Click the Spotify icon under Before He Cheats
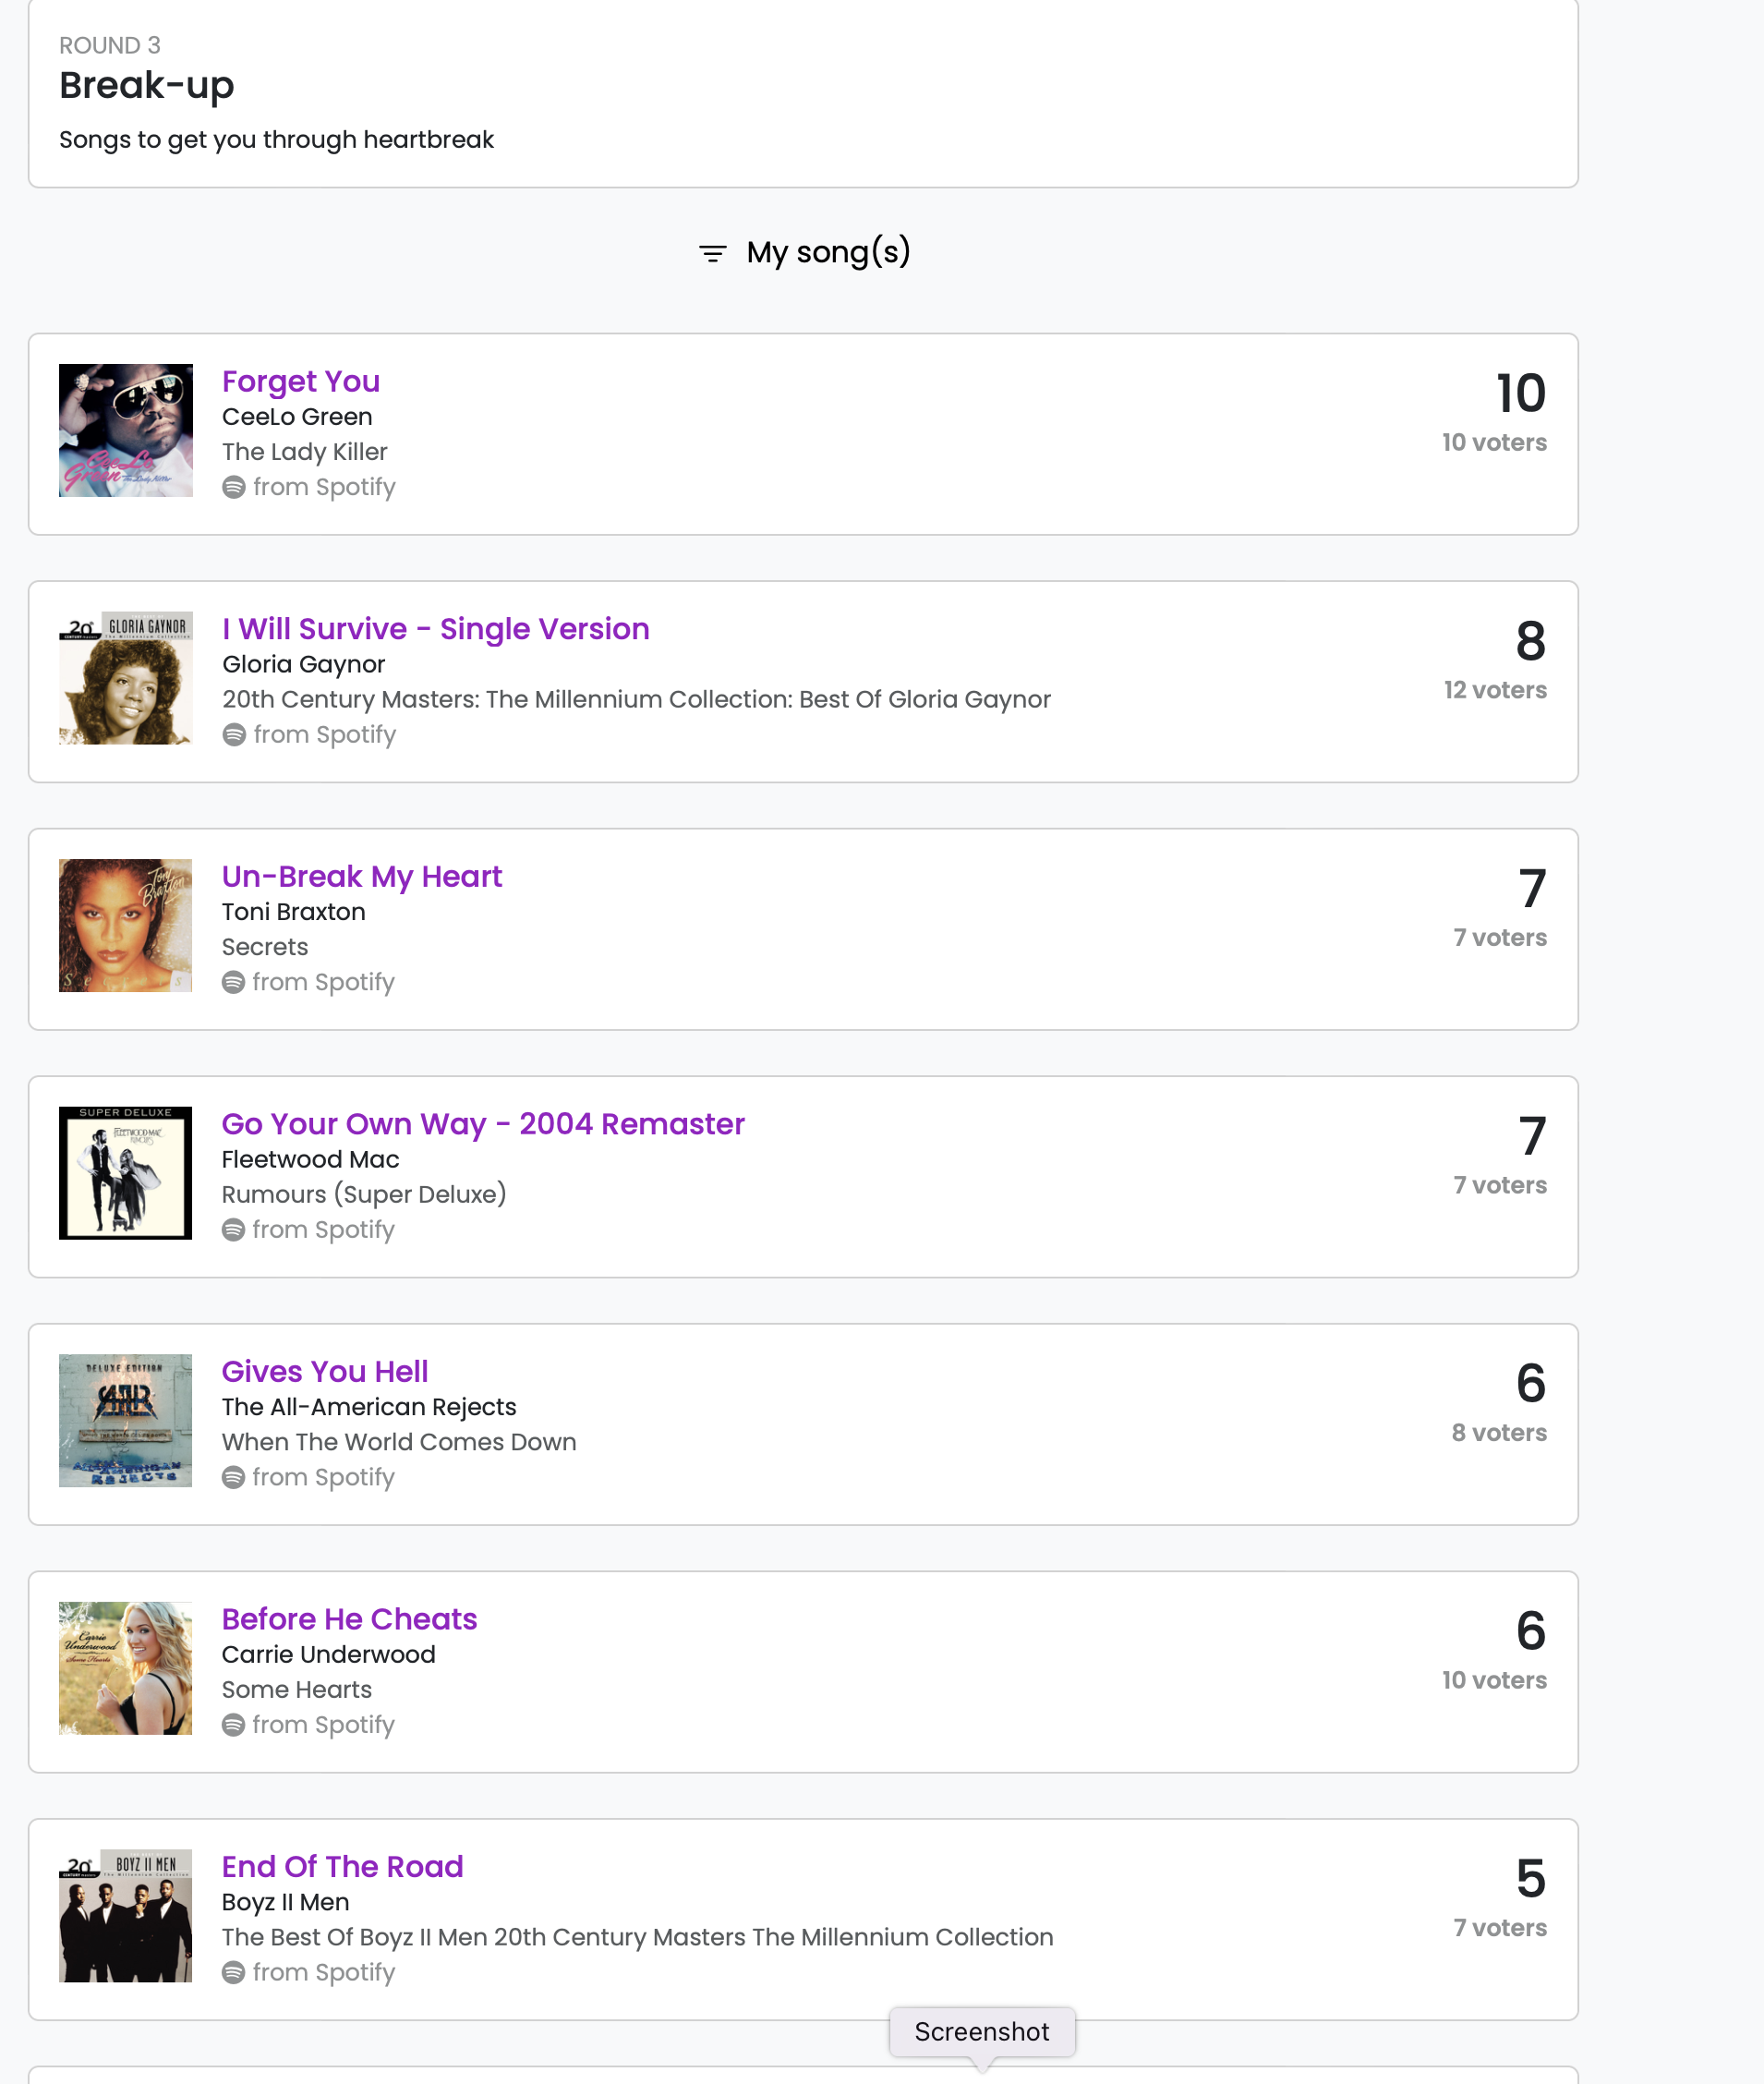 (x=234, y=1725)
